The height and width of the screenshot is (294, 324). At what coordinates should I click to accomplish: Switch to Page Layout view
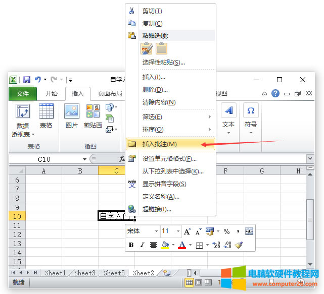point(199,282)
